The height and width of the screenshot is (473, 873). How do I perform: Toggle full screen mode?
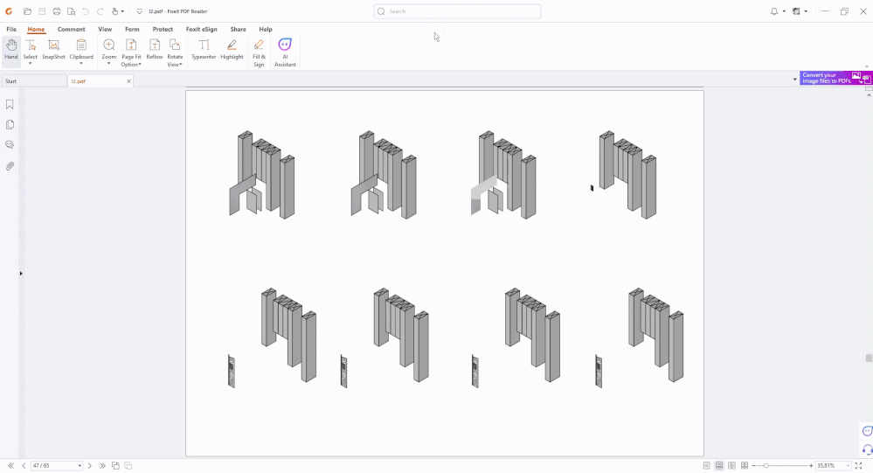[858, 466]
